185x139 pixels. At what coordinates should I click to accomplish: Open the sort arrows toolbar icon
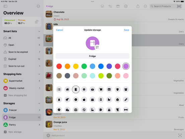coord(110,6)
